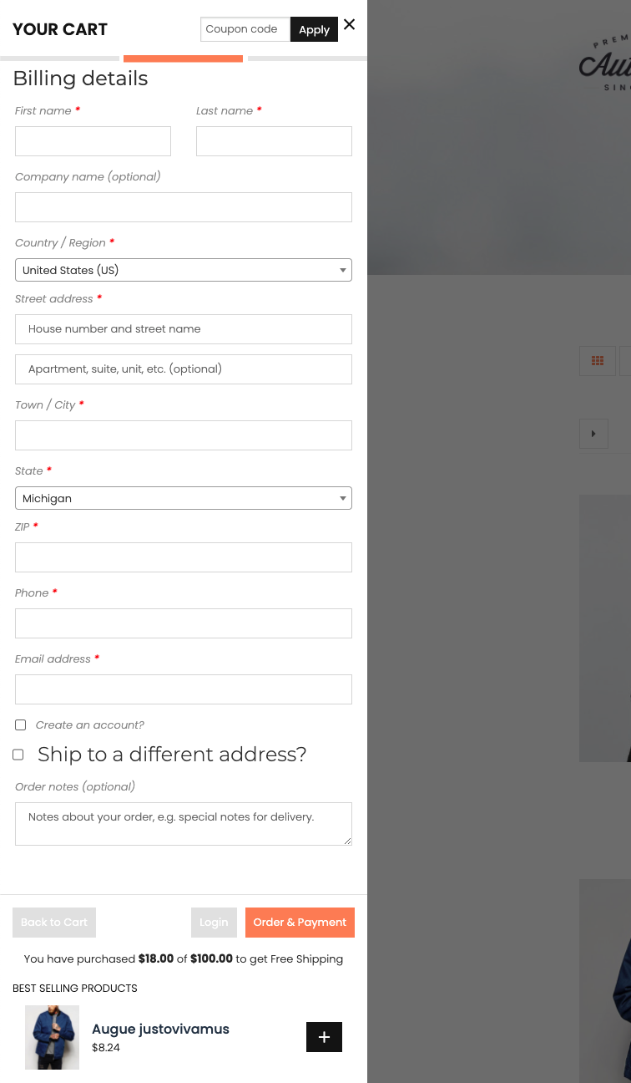Open the Country / Region dropdown
Viewport: 631px width, 1083px height.
click(x=184, y=270)
